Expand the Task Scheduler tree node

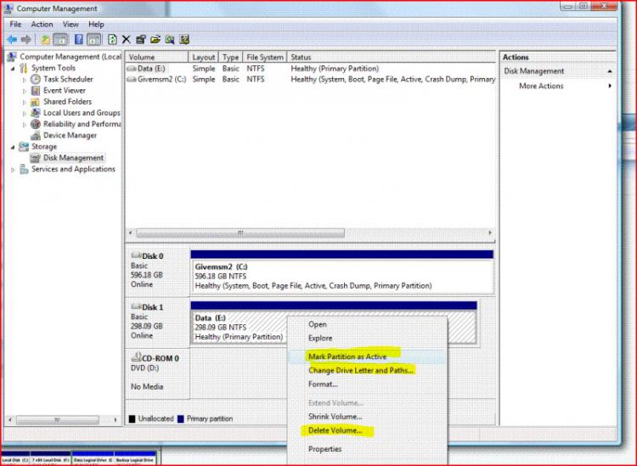pos(24,80)
